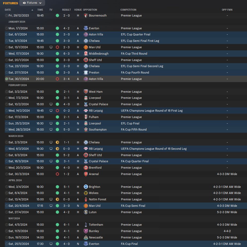Toggle check mark on Sat, 2/3/2024 fixture
Screen dimensions: 247x247
pos(6,142)
